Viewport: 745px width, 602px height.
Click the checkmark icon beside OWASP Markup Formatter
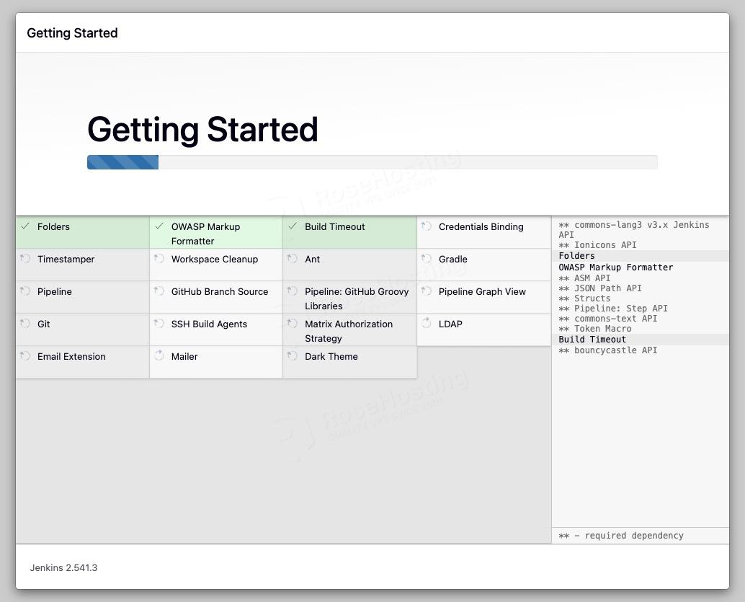(159, 226)
